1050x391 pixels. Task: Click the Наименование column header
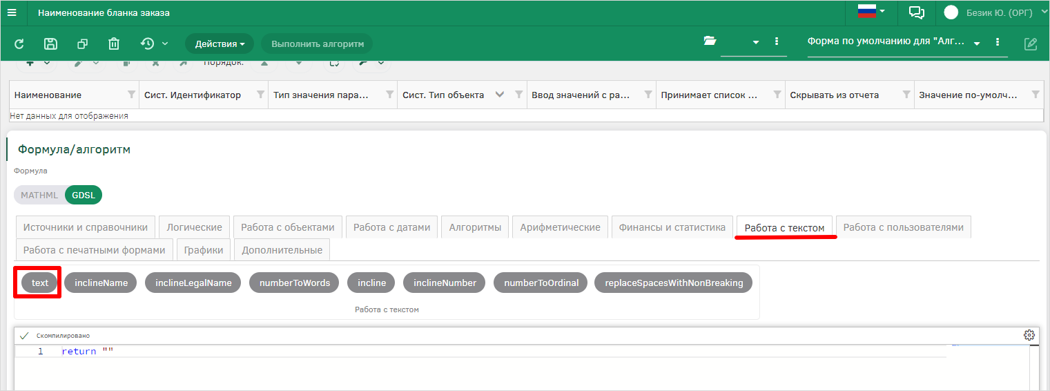(x=48, y=95)
